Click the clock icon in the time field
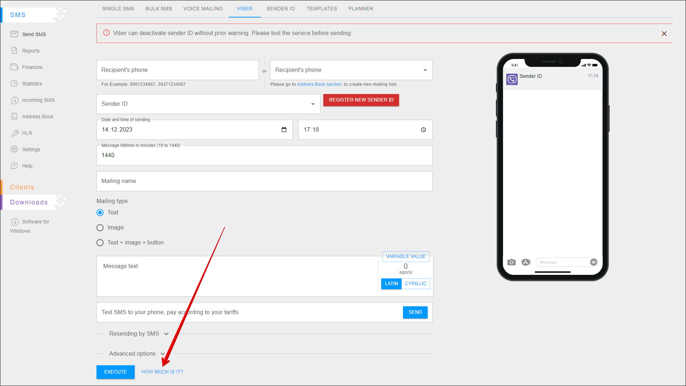Viewport: 686px width, 386px height. [x=423, y=130]
